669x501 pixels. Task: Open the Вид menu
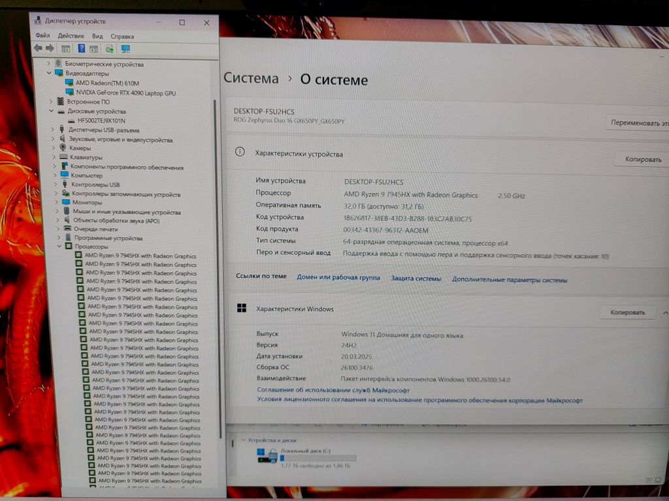pyautogui.click(x=97, y=37)
